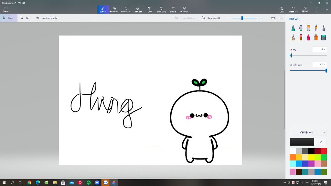Zoom out with the minus button
Screen dimensions: 331x186
[x=228, y=18]
